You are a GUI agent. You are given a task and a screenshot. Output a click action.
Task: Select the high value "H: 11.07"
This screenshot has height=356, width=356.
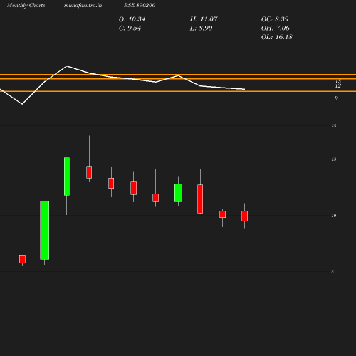tap(204, 19)
